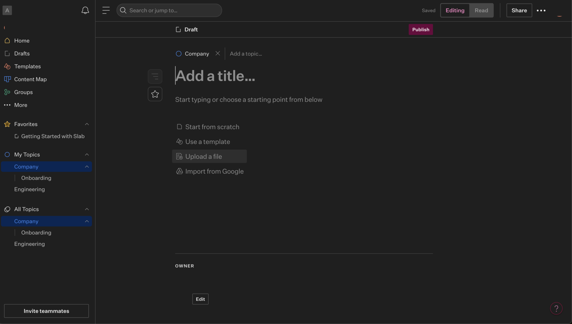Toggle the sidebar with the hamburger icon
This screenshot has height=324, width=572.
[x=106, y=10]
